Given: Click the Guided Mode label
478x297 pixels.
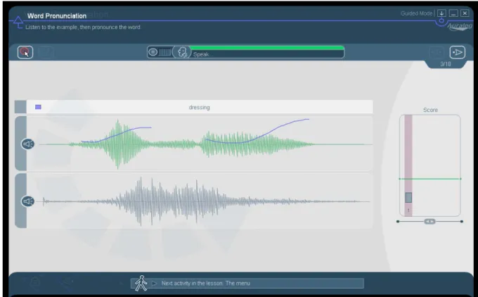Looking at the screenshot, I should (416, 13).
